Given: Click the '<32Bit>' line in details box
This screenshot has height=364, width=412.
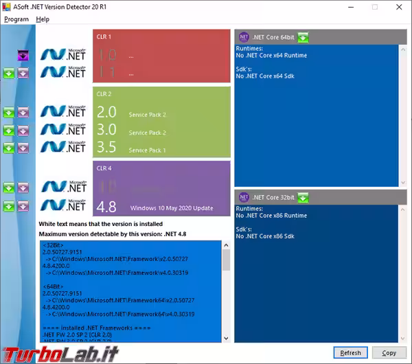Looking at the screenshot, I should (53, 245).
